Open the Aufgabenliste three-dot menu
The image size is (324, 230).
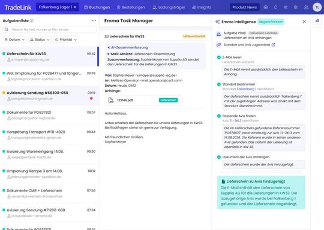coord(94,20)
